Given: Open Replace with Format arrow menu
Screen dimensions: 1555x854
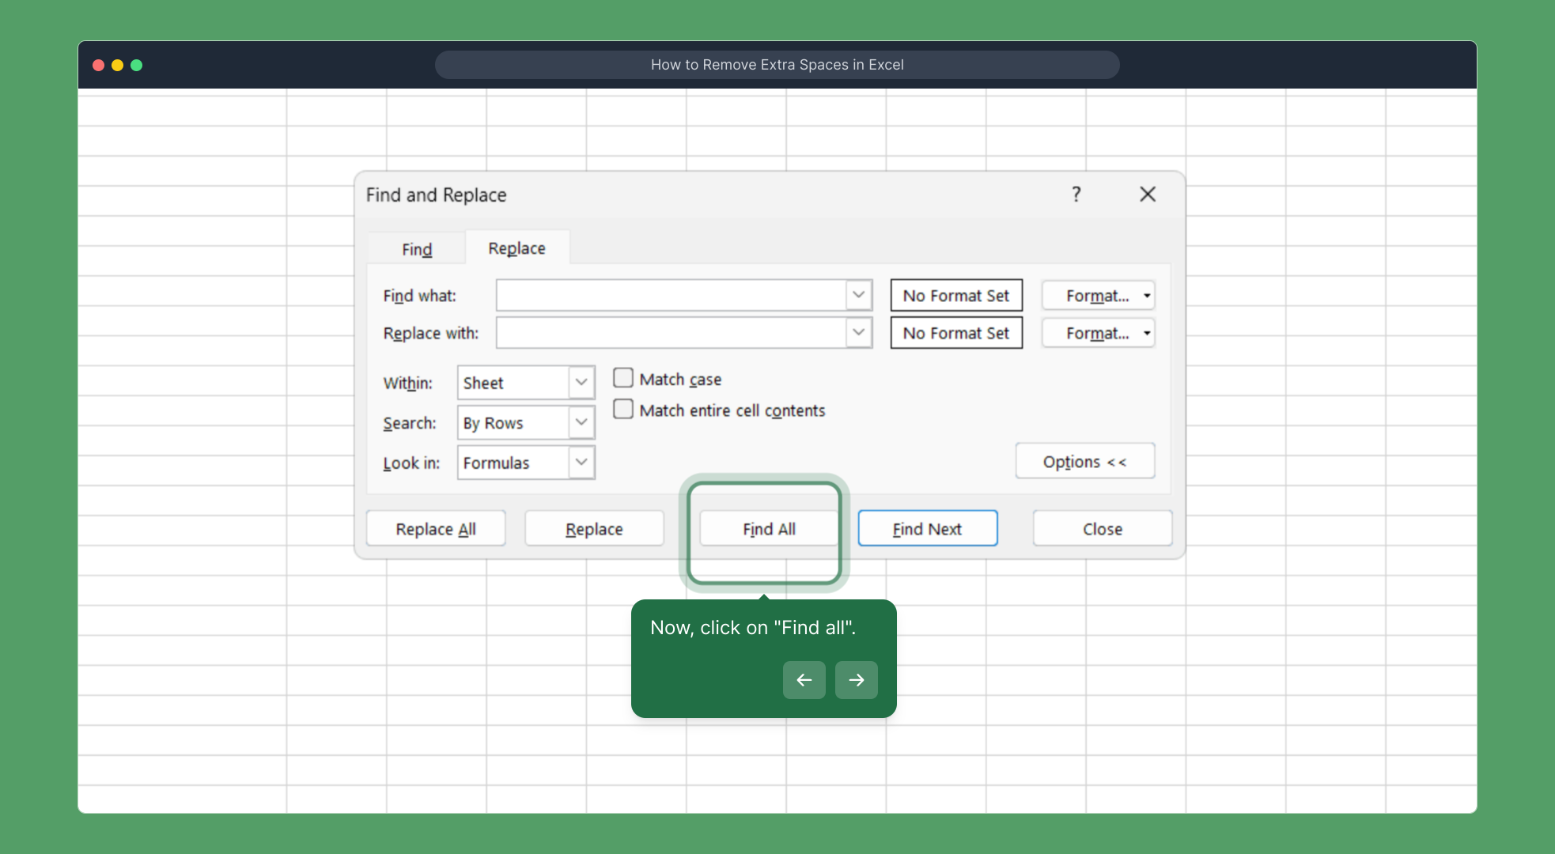Looking at the screenshot, I should (x=1146, y=333).
